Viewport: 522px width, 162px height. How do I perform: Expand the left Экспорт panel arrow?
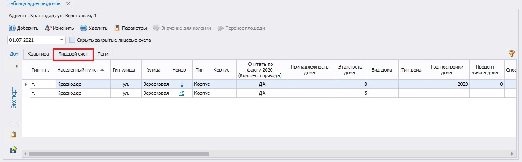[x=17, y=66]
